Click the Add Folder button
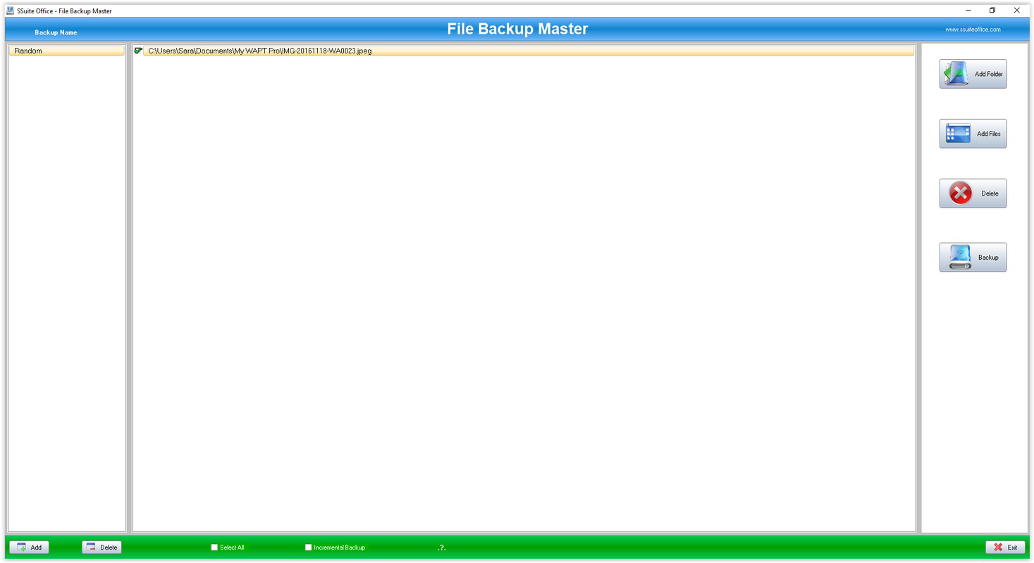1034x563 pixels. coord(973,74)
